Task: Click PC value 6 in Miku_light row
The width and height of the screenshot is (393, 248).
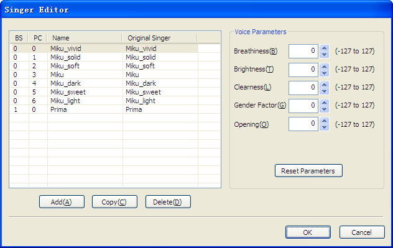Action: [34, 101]
